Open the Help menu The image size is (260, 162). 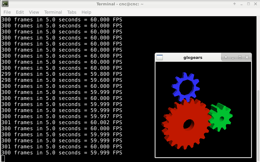click(86, 12)
